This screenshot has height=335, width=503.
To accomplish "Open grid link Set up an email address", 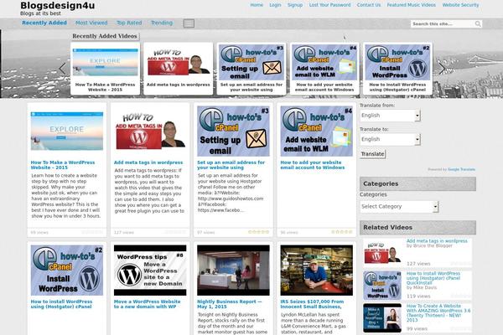I will pos(231,165).
